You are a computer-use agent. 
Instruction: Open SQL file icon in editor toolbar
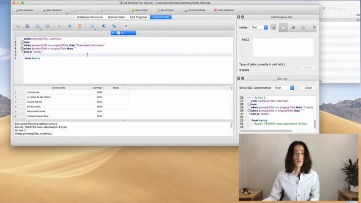[28, 26]
